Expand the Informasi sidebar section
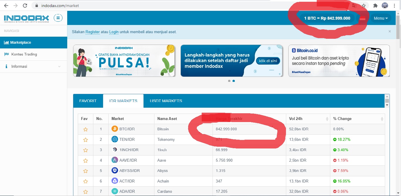This screenshot has width=401, height=196. [33, 66]
